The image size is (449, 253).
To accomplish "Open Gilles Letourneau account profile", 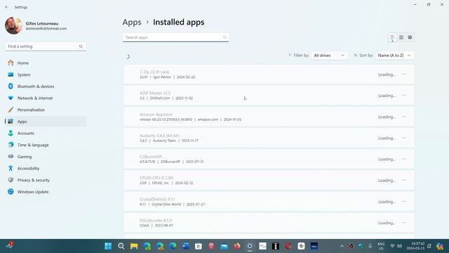I will 36,25.
